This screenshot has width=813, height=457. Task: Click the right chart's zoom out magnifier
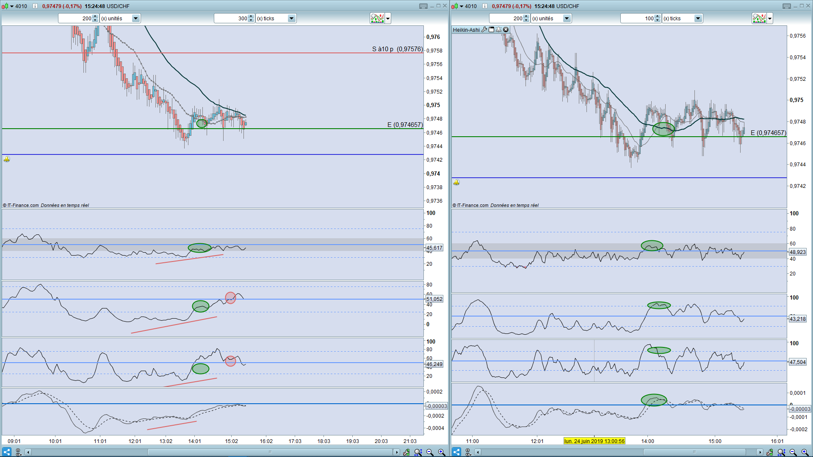[x=793, y=452]
